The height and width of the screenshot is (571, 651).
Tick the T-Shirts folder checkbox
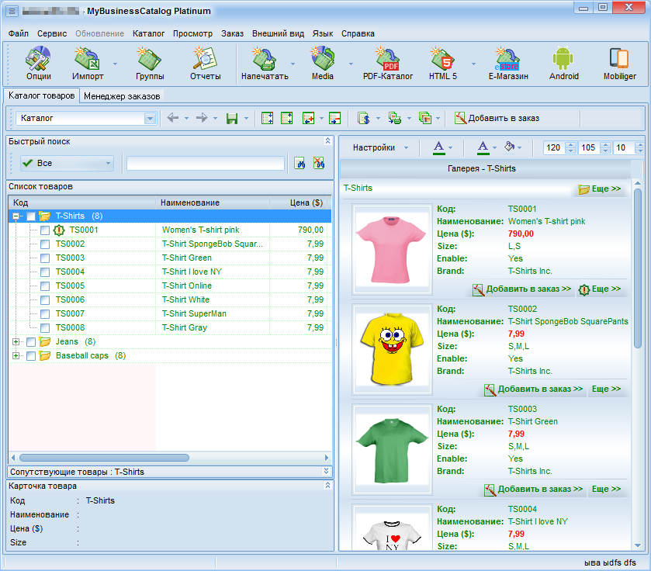click(x=31, y=216)
